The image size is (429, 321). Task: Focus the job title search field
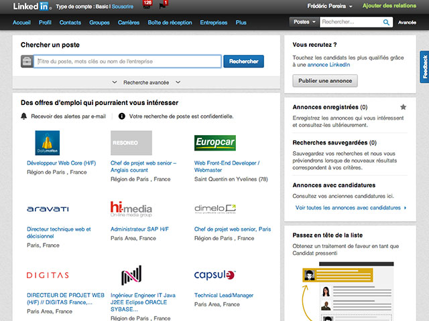coord(127,62)
